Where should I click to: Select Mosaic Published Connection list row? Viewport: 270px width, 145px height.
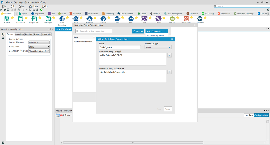[84, 42]
